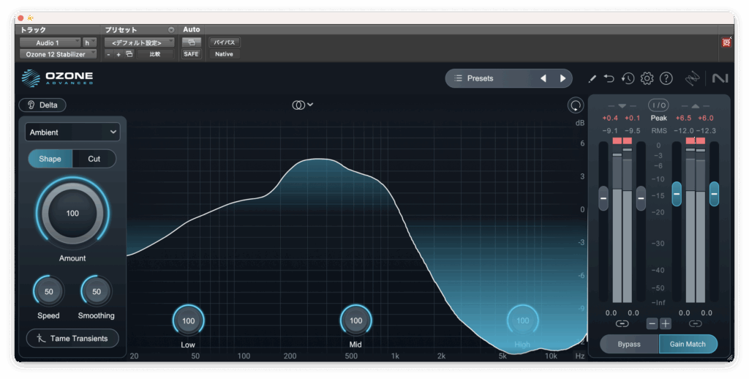Open Ozone settings gear
This screenshot has height=379, width=749.
pyautogui.click(x=647, y=78)
